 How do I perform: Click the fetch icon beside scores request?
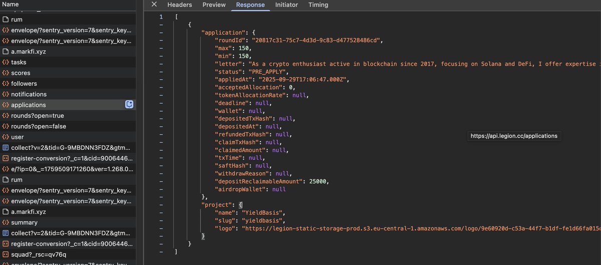pos(6,73)
